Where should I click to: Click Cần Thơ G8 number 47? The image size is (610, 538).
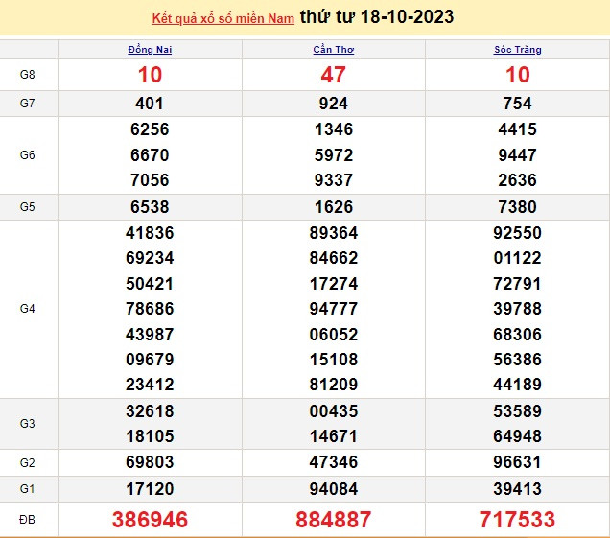point(334,75)
